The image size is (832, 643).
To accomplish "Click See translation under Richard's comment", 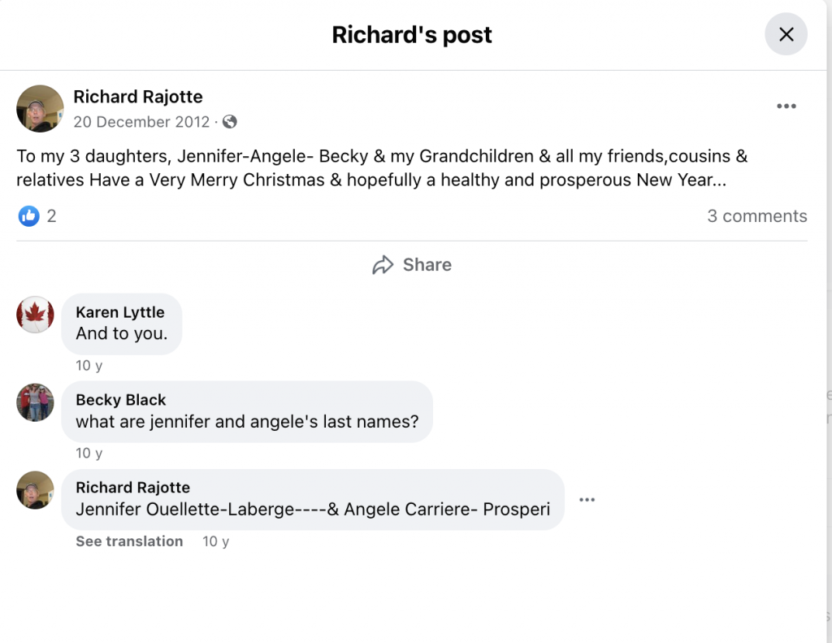I will pos(129,541).
